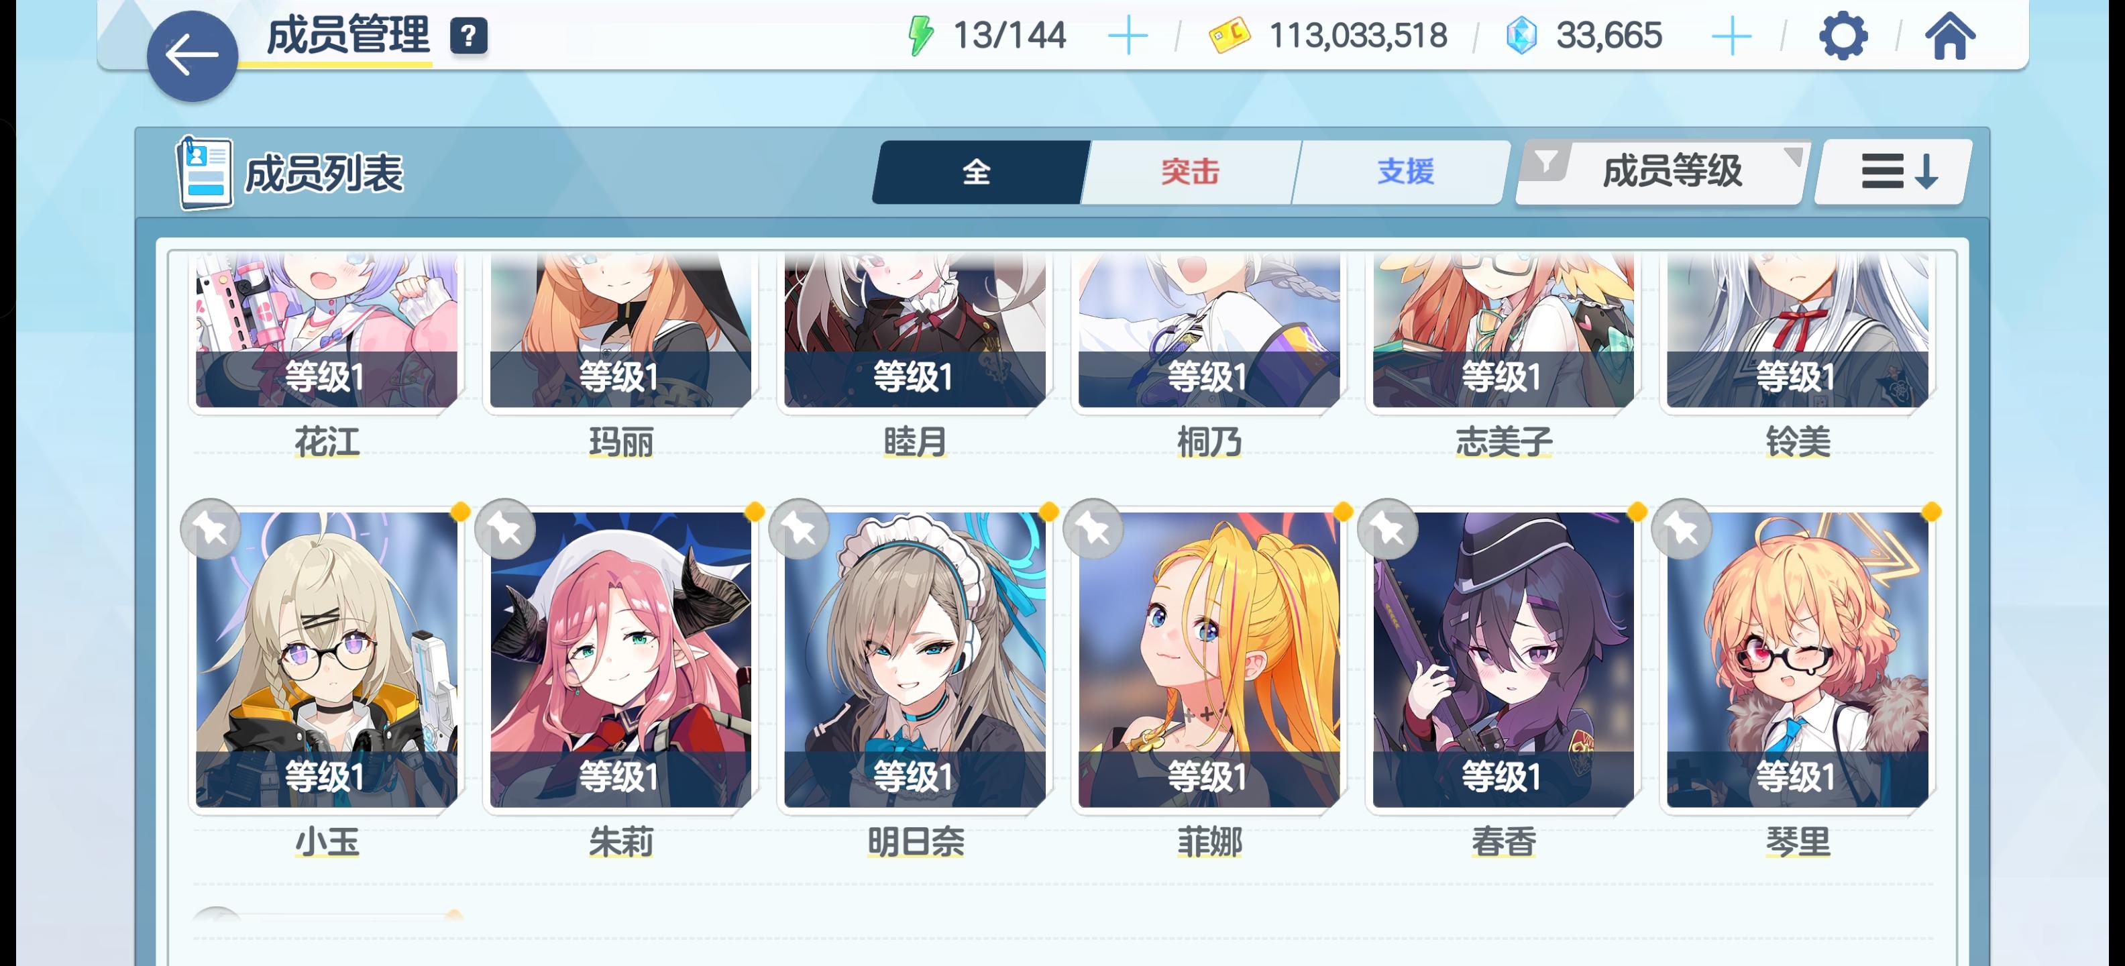Viewport: 2125px width, 966px height.
Task: Open 菲娜's character thumbnail
Action: 1209,659
